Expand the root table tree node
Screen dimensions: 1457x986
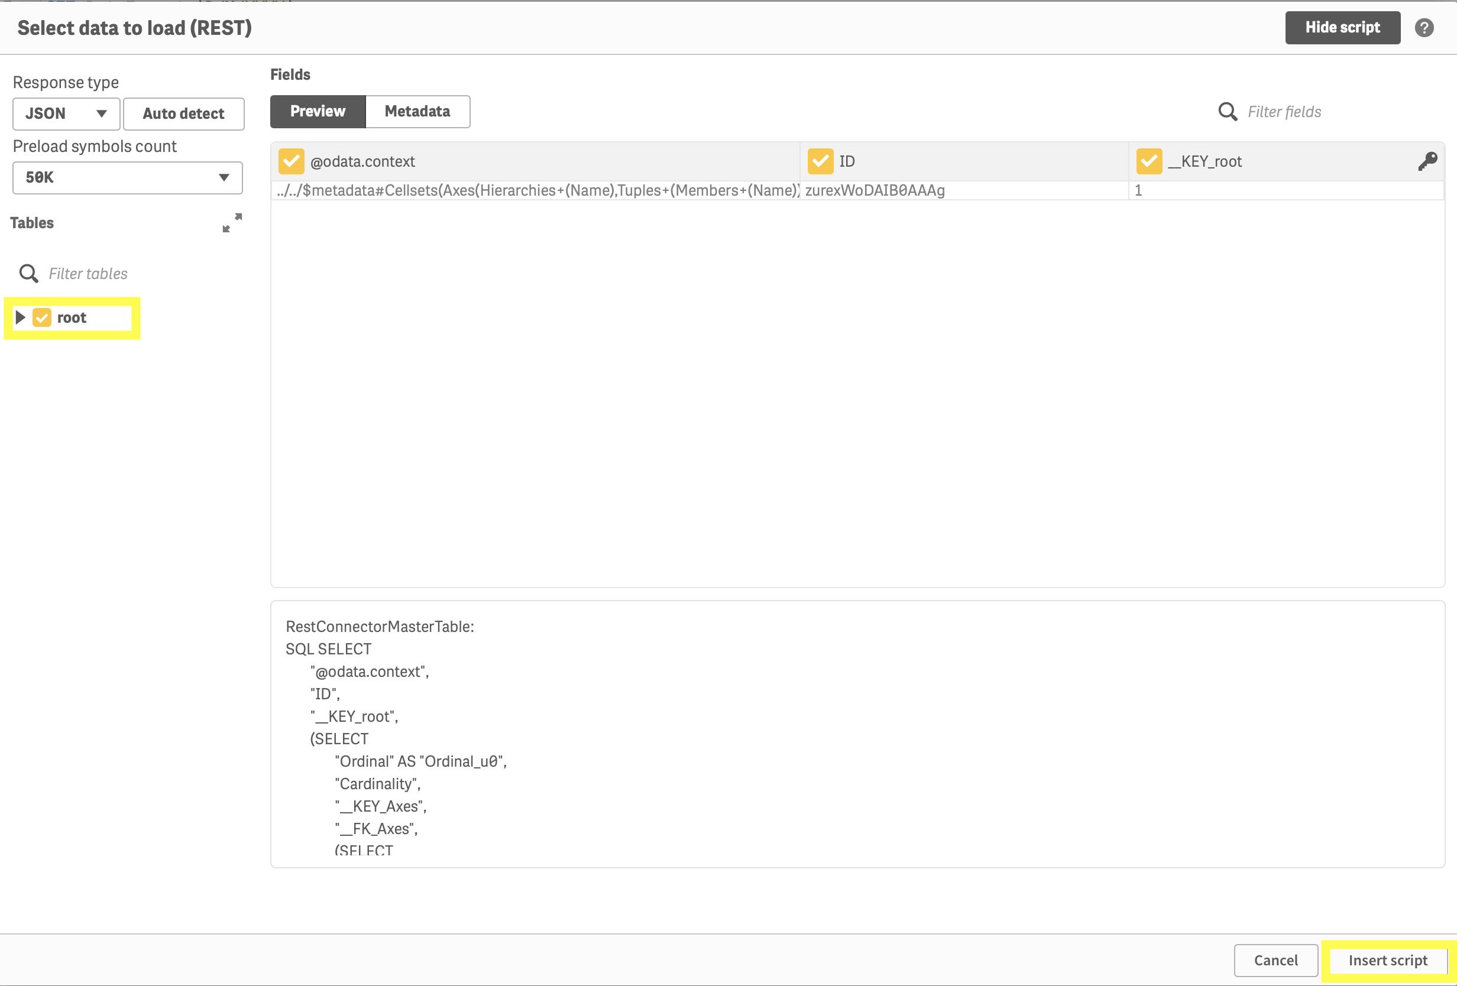[x=20, y=318]
